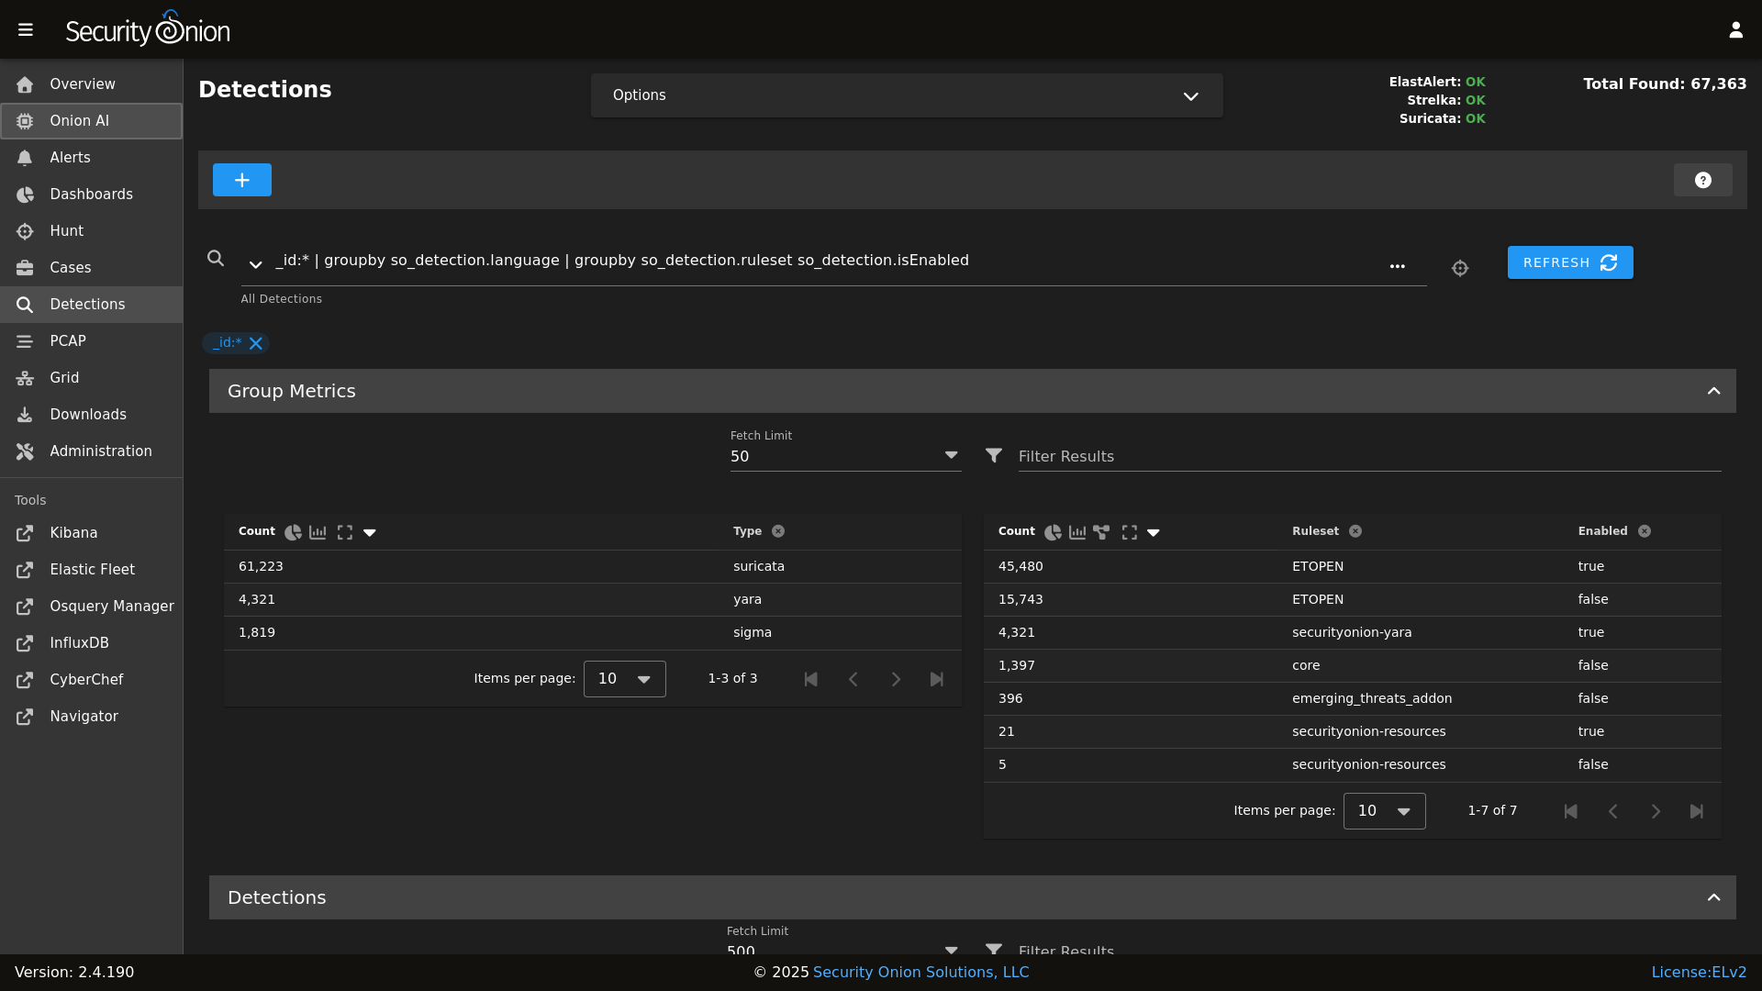Remove the Enabled column grouping

click(1645, 531)
